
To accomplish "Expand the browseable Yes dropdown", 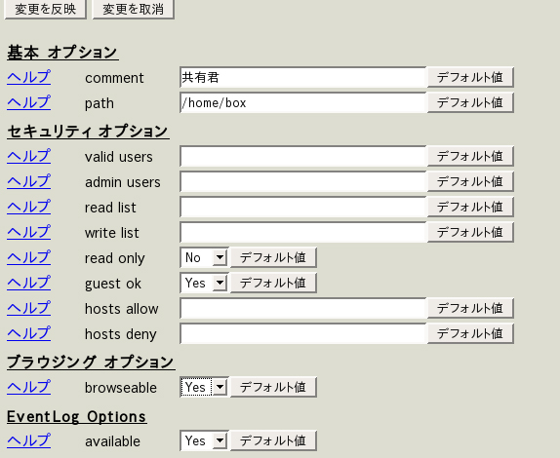I will coord(204,387).
